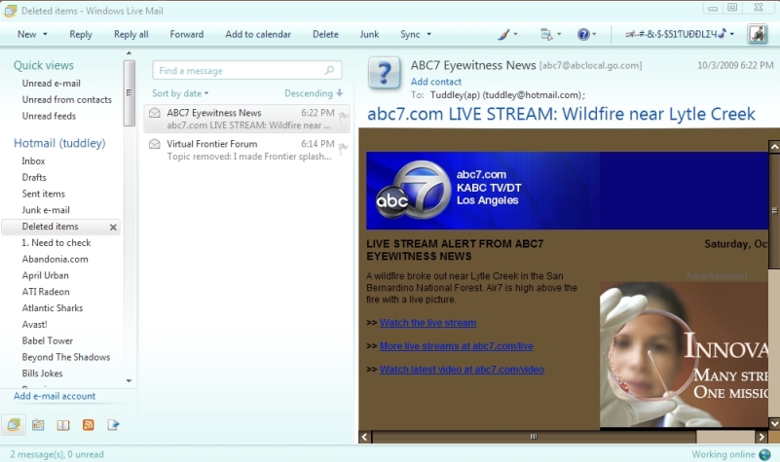Click the Help question mark icon
This screenshot has width=780, height=462.
coord(583,34)
